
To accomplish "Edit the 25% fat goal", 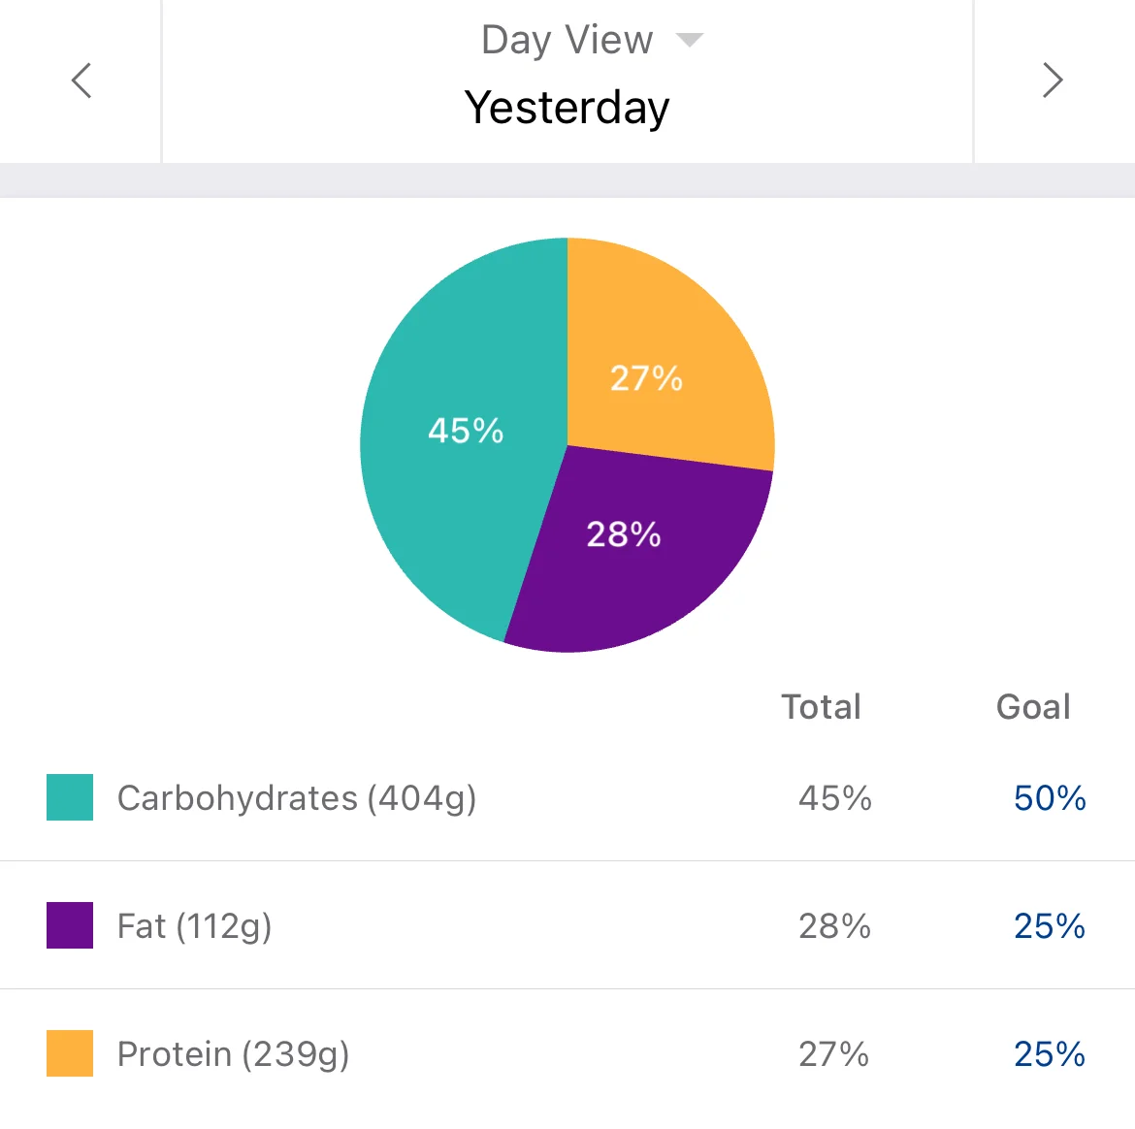I will click(x=1050, y=925).
